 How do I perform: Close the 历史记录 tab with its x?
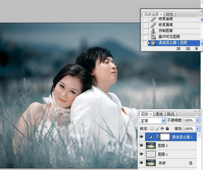161,14
